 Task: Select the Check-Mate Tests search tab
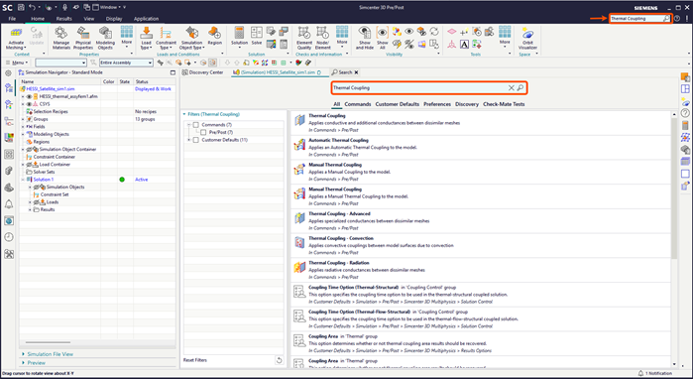[504, 104]
